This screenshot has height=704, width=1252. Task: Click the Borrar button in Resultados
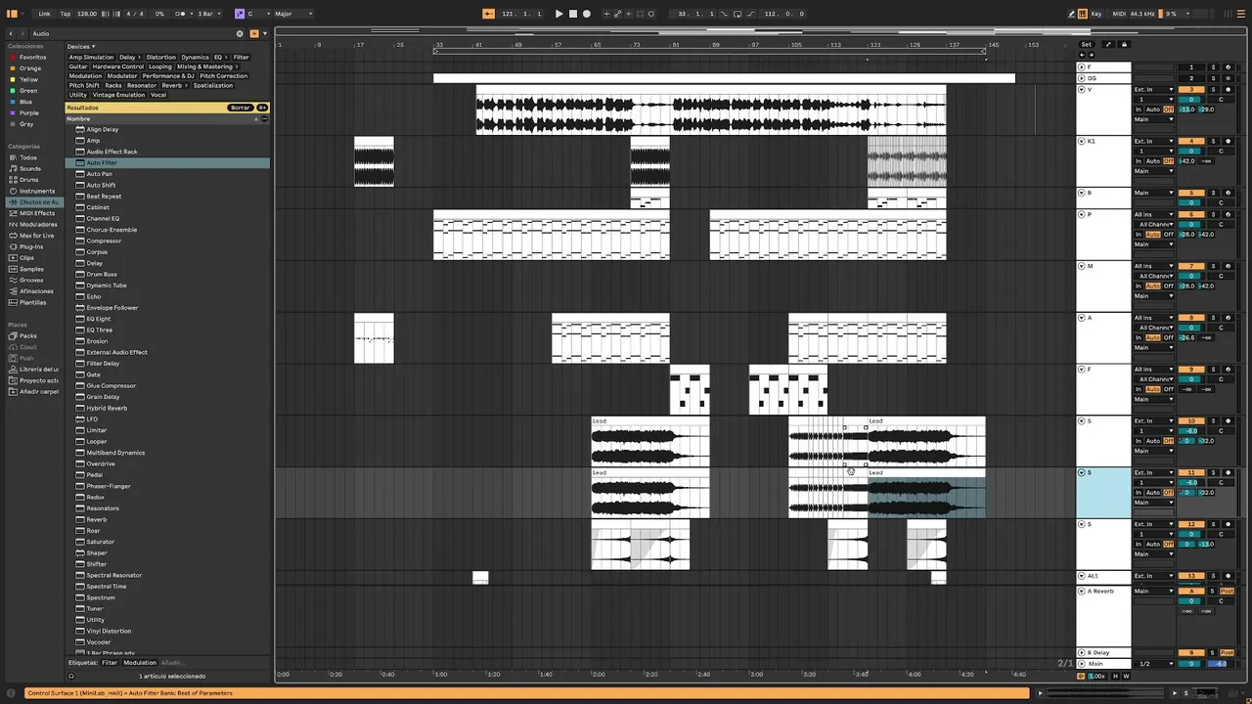click(240, 108)
